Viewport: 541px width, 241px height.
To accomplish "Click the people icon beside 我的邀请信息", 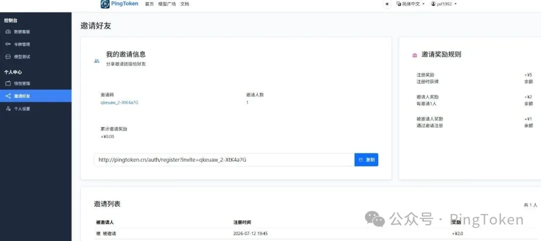I will pyautogui.click(x=97, y=61).
